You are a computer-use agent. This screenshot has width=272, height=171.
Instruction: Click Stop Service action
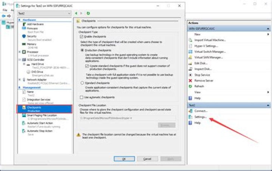click(x=202, y=75)
